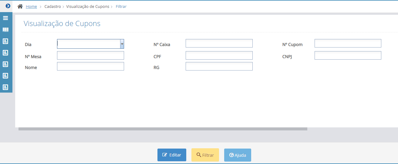Focus the CNPJ input field

tap(348, 55)
